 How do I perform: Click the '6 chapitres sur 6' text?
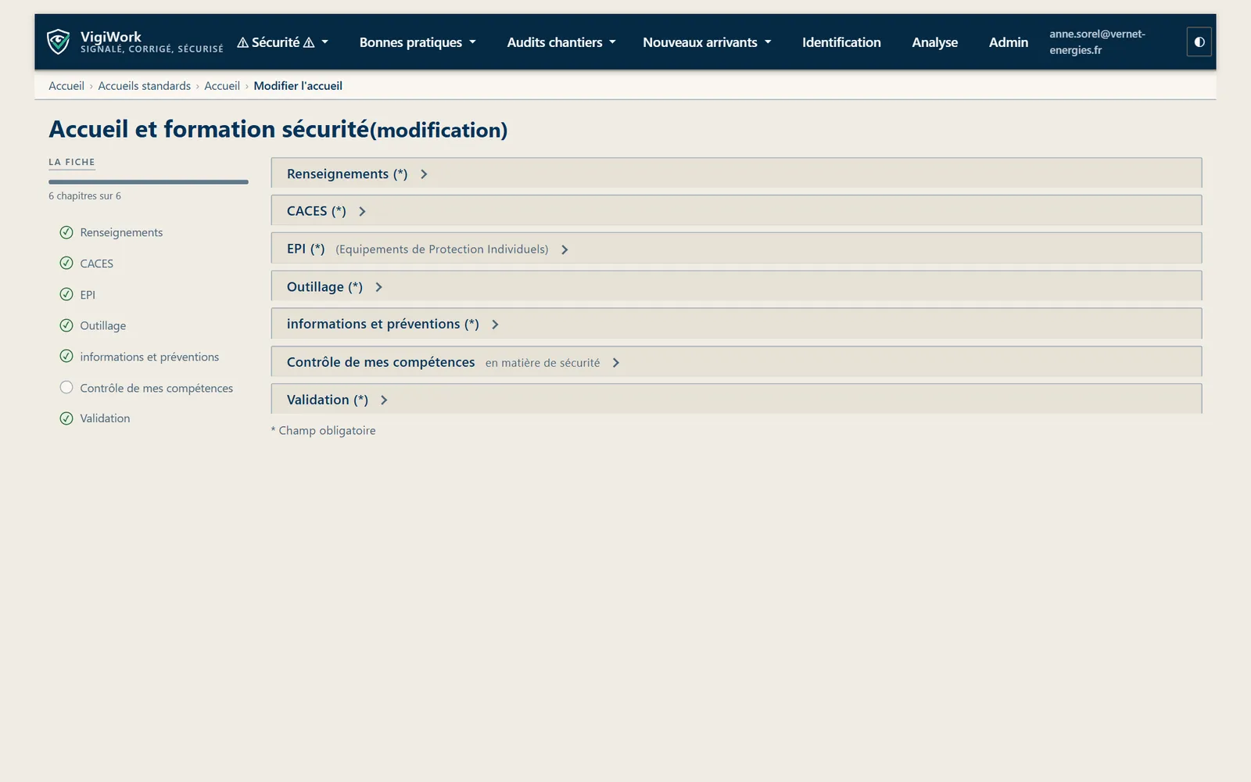(84, 195)
